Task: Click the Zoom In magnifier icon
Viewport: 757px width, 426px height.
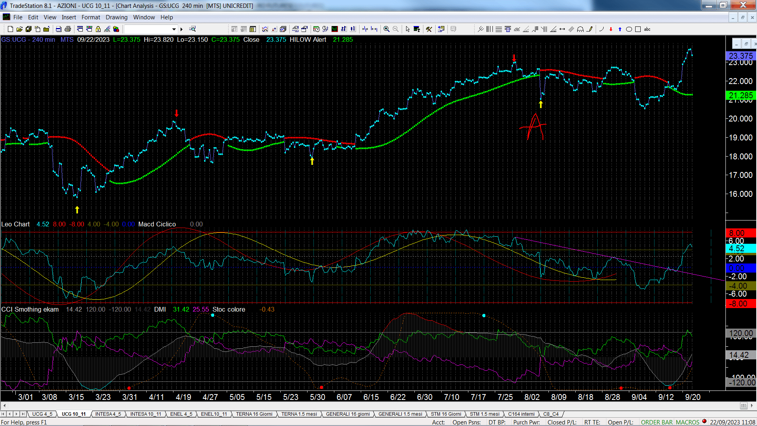Action: 386,29
